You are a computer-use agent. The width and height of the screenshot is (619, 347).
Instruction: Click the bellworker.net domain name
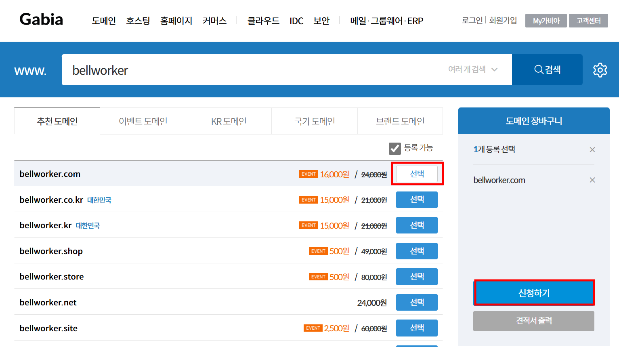48,303
